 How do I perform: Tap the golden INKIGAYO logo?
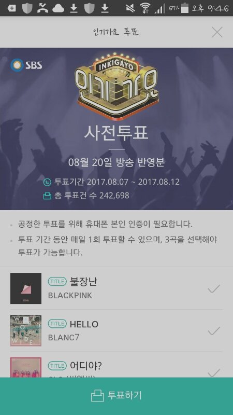[x=117, y=86]
